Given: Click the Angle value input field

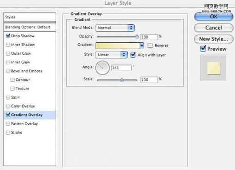Looking at the screenshot, I should pos(121,68).
